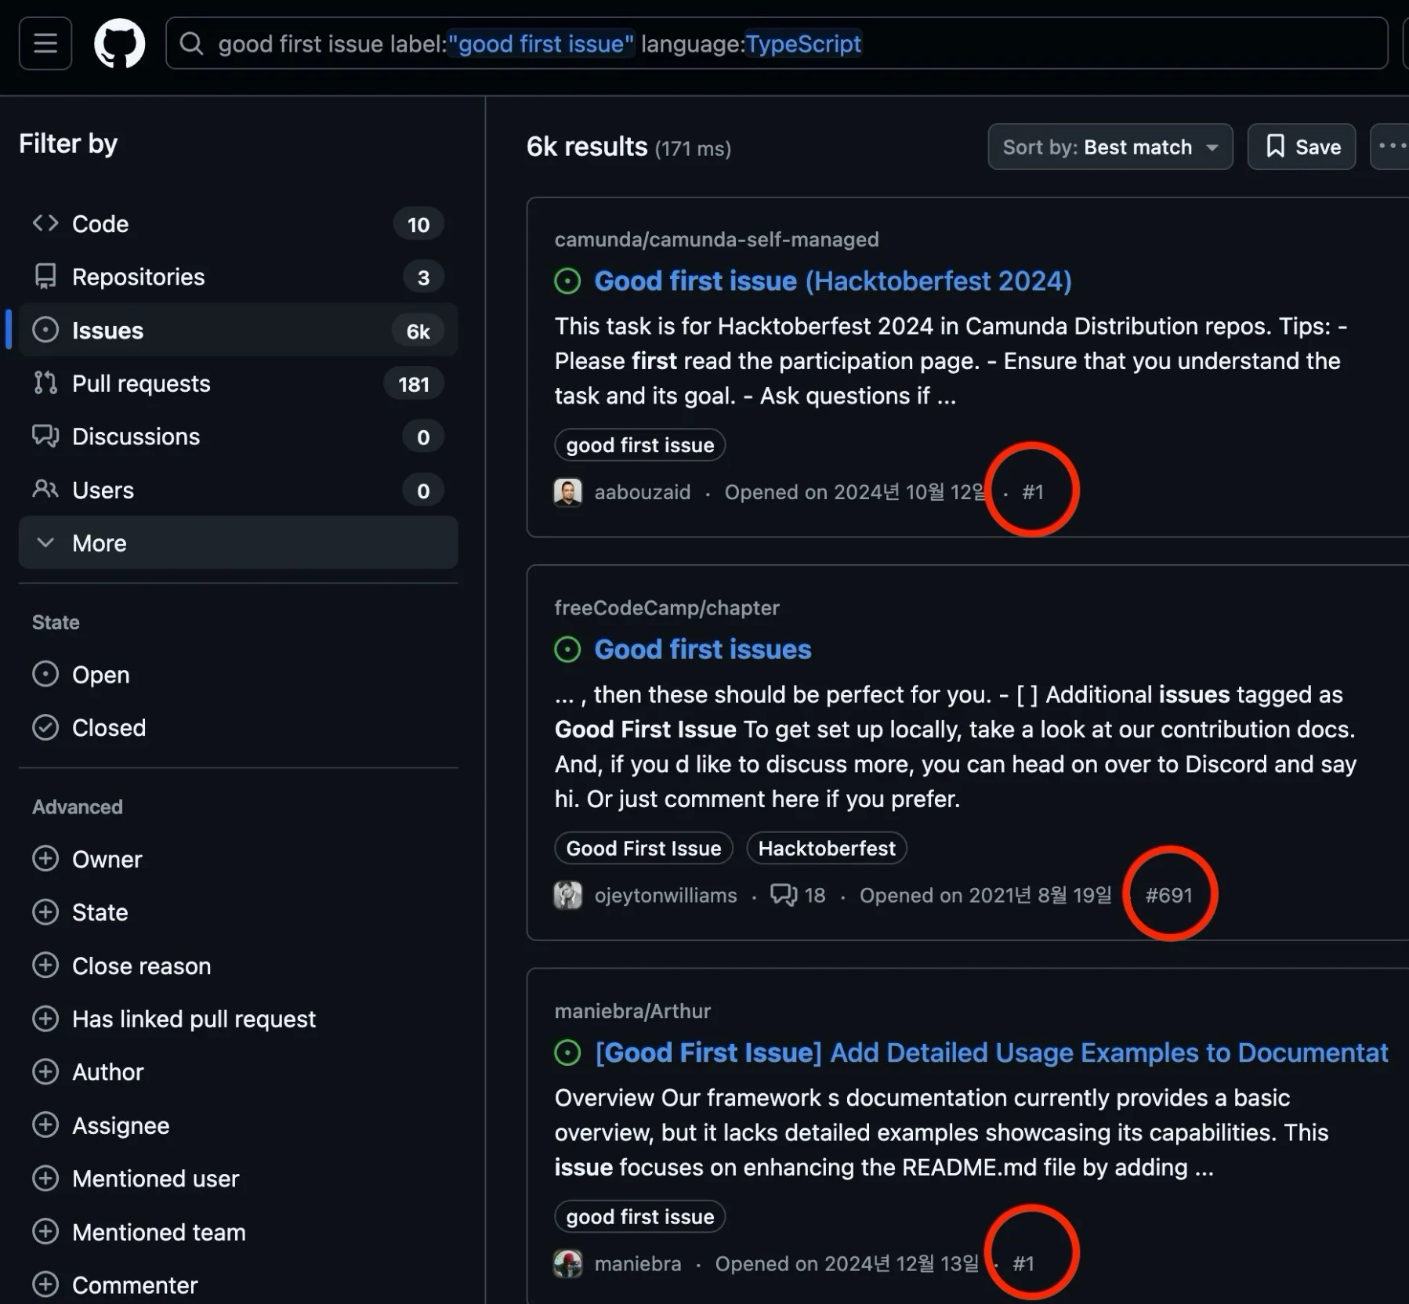Screen dimensions: 1409x1304
Task: Add Mentioned team advanced filter
Action: tap(139, 1232)
